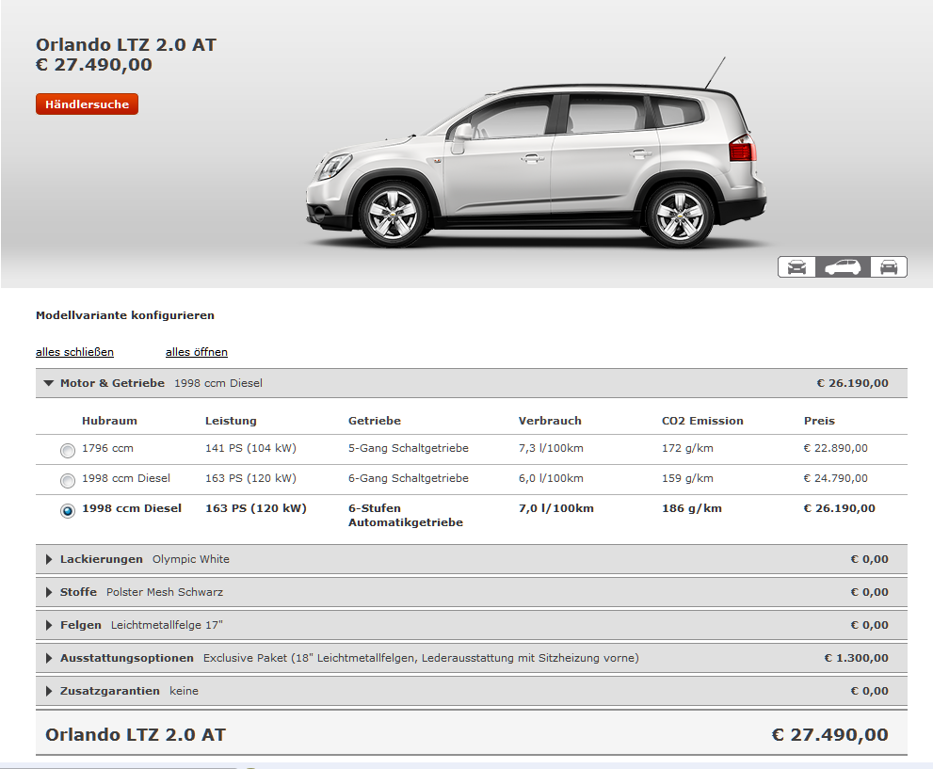The height and width of the screenshot is (769, 933).
Task: Click the 172 g/km emission value
Action: (687, 448)
